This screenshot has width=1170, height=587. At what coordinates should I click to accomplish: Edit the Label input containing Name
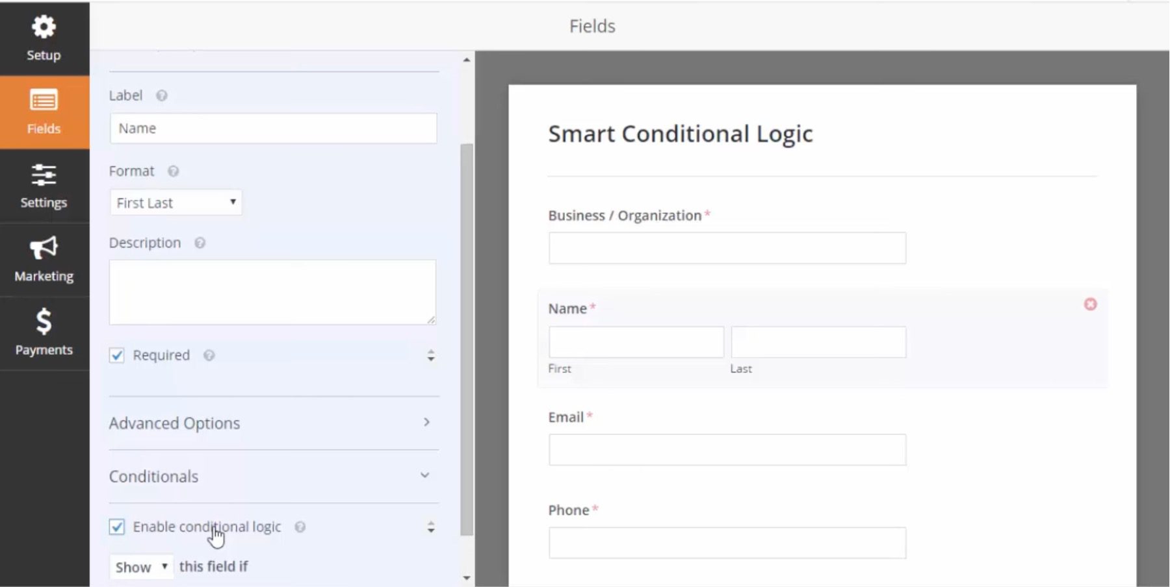(x=272, y=128)
